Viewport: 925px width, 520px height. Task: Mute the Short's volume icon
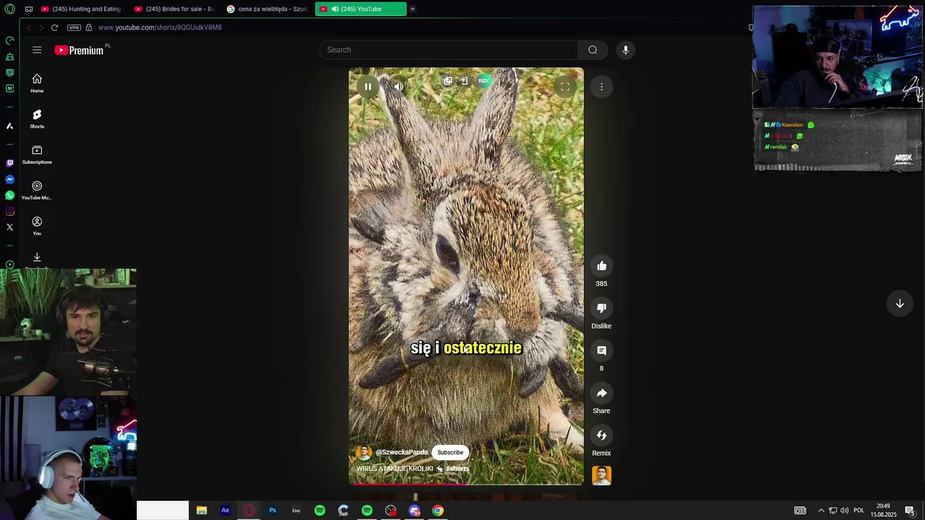click(x=399, y=87)
